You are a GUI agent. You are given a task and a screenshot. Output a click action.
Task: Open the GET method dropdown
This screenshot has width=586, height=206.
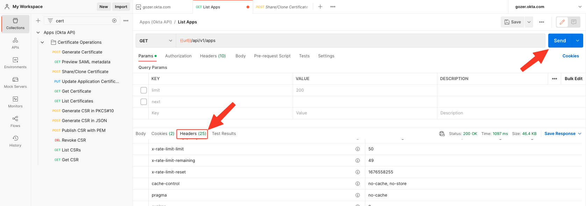tap(156, 41)
